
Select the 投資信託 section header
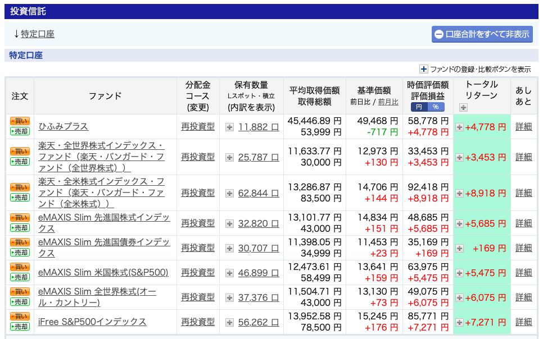coord(271,11)
